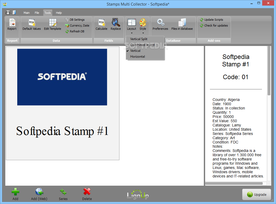Click the 'Condition: FDC' line
This screenshot has height=204, width=276.
(225, 142)
